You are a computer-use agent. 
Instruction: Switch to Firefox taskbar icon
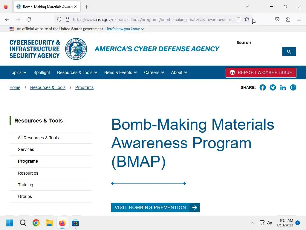tap(62, 223)
